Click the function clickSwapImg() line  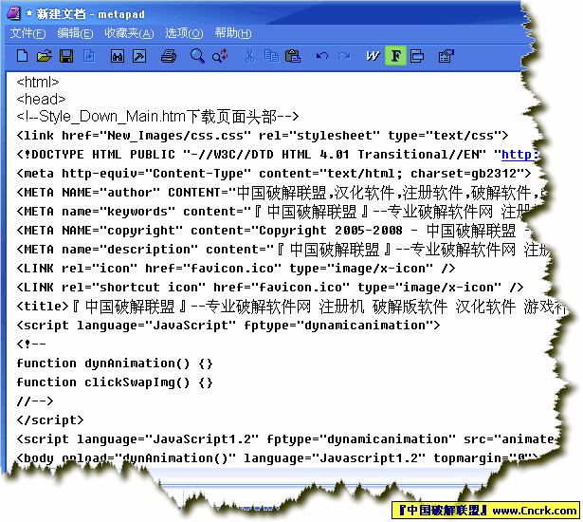(x=115, y=382)
